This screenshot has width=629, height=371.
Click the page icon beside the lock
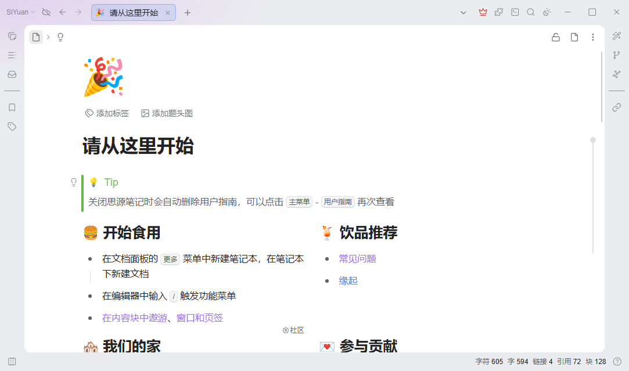[574, 37]
